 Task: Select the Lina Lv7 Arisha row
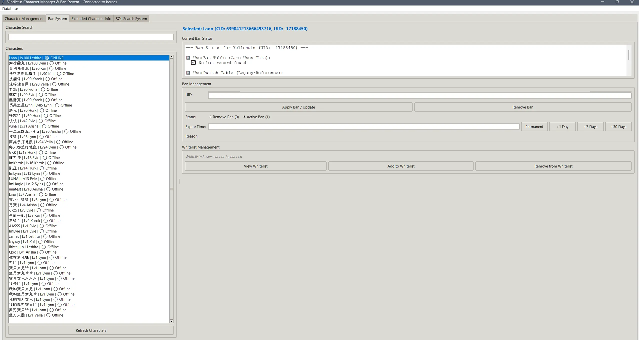point(89,194)
